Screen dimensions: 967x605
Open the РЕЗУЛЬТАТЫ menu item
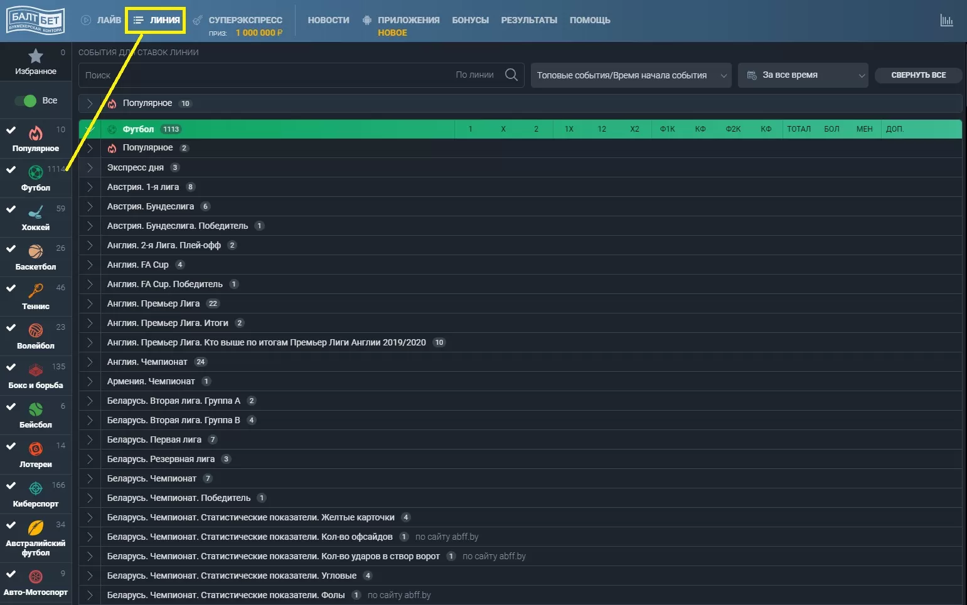pos(528,20)
